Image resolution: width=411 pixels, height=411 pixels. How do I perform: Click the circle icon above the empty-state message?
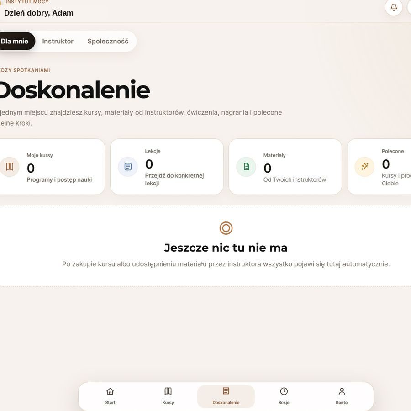[x=226, y=228]
